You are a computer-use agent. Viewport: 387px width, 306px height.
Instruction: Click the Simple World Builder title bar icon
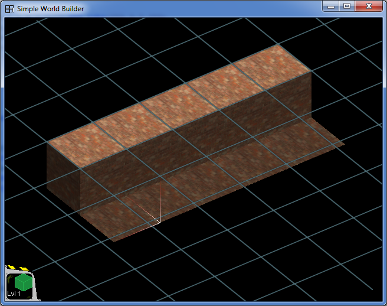point(9,9)
